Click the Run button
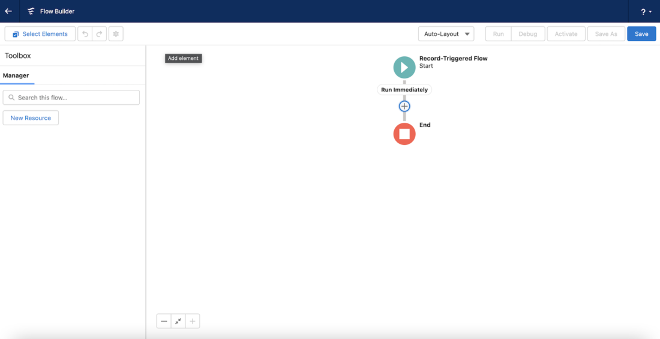Screen dimensions: 660x339 [x=499, y=34]
